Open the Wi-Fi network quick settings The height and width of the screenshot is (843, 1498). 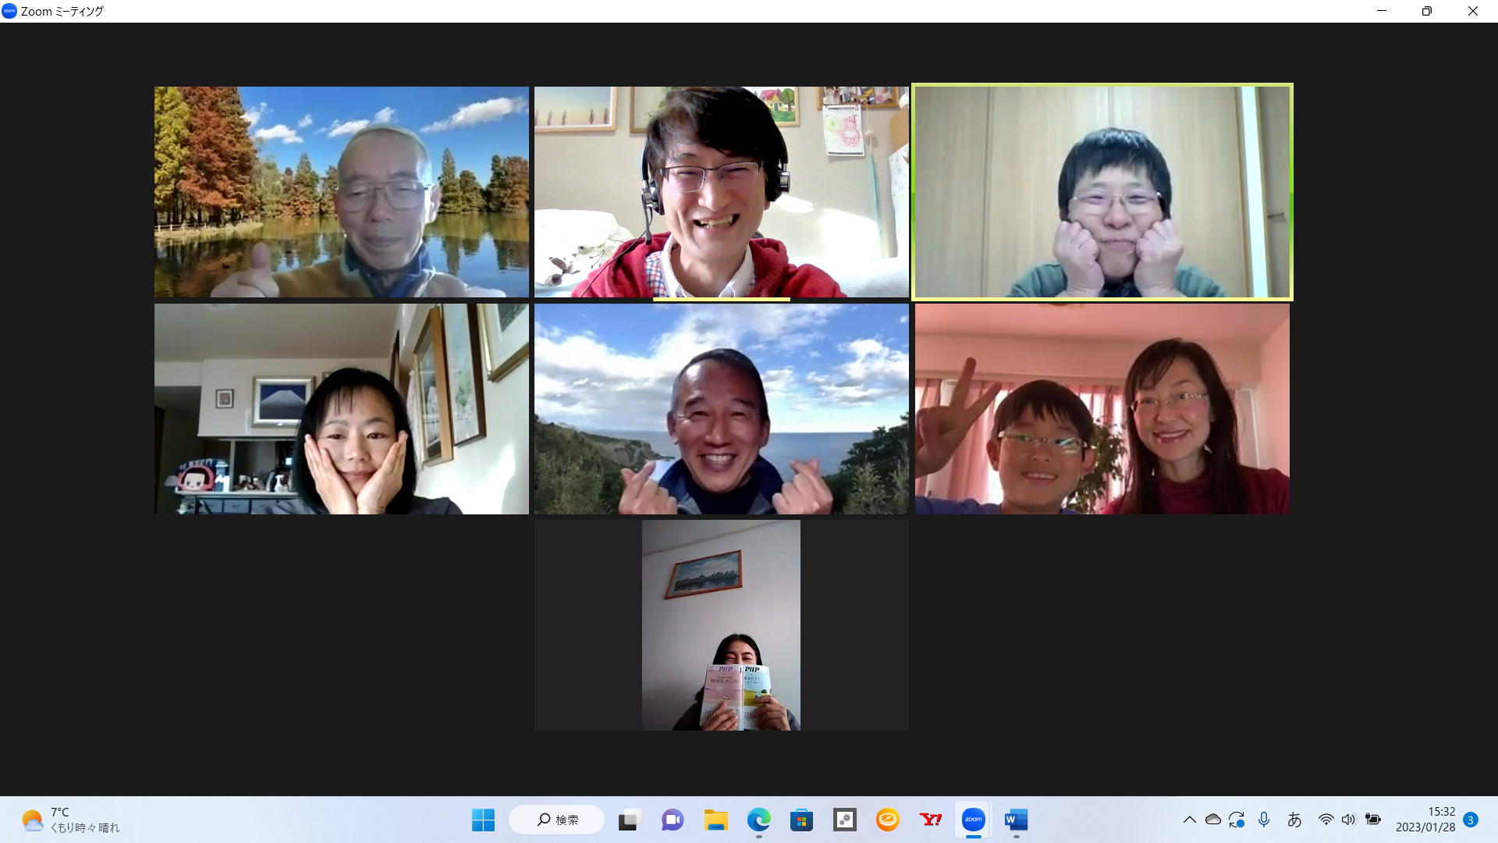click(x=1326, y=820)
